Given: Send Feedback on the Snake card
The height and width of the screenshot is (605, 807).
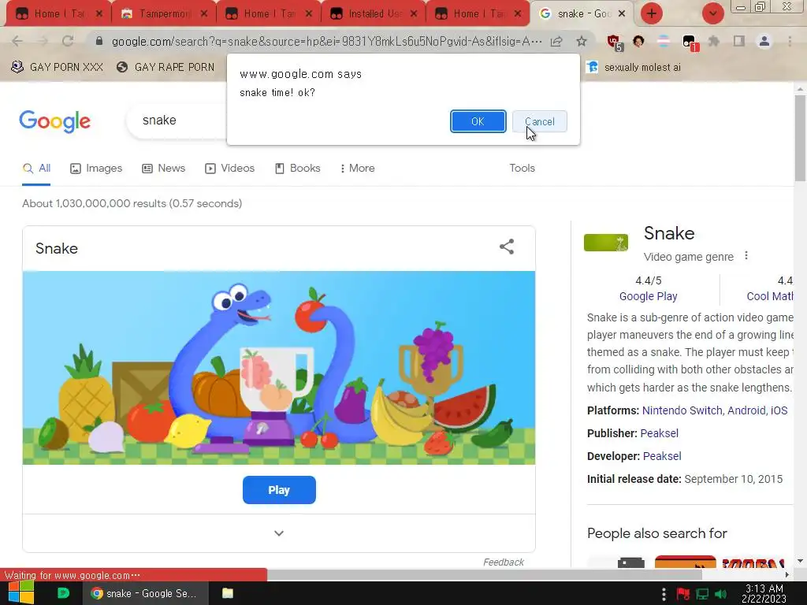Looking at the screenshot, I should 504,562.
